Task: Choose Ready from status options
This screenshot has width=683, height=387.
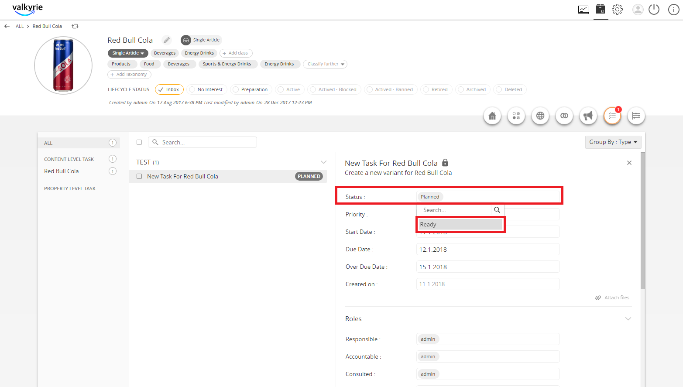Action: coord(460,224)
